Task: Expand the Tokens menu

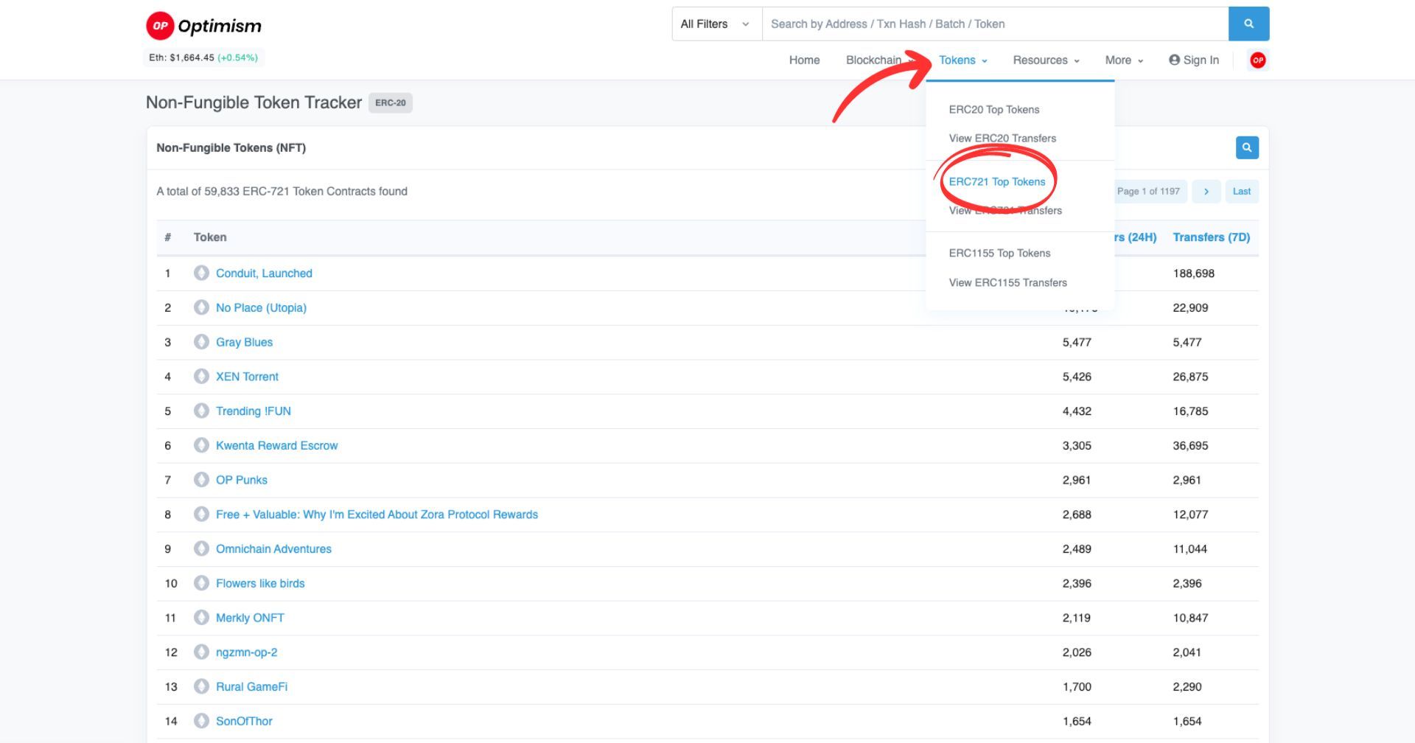Action: [x=962, y=60]
